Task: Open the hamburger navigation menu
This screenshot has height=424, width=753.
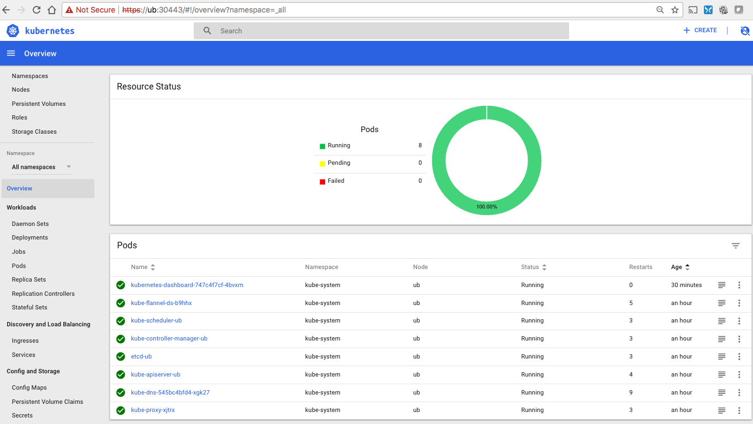Action: point(11,53)
